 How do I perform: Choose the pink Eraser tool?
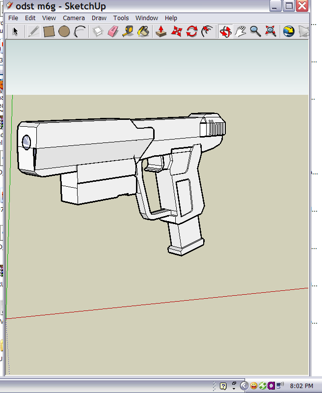113,31
